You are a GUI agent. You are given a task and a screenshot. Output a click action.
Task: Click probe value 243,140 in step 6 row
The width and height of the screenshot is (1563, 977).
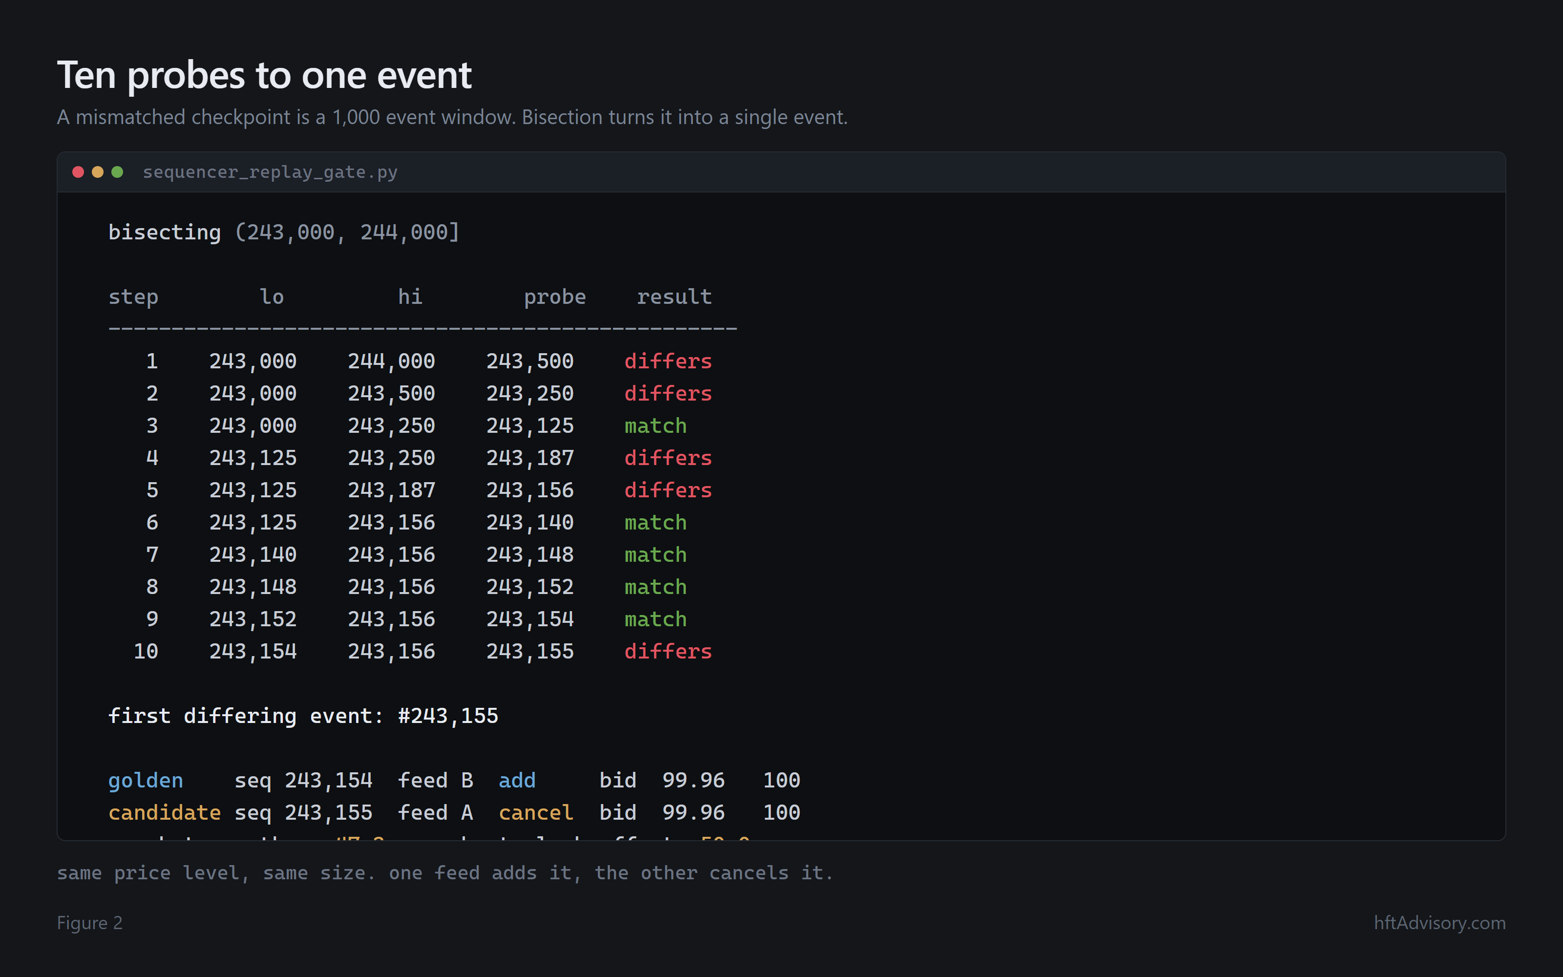(x=529, y=523)
